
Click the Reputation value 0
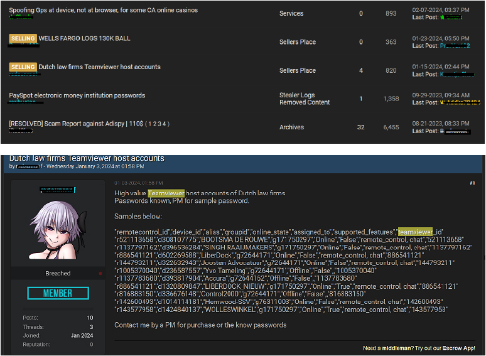click(x=92, y=345)
